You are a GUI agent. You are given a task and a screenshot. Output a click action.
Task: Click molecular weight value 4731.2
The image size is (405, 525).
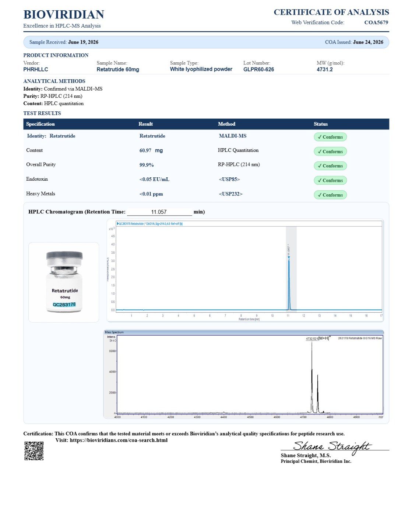point(325,69)
